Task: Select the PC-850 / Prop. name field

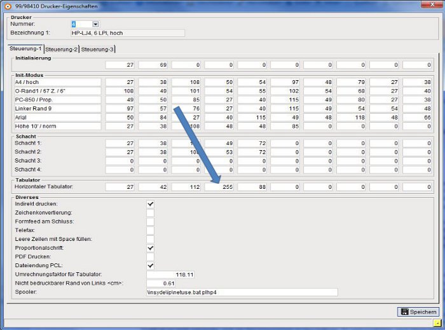Action: click(58, 100)
